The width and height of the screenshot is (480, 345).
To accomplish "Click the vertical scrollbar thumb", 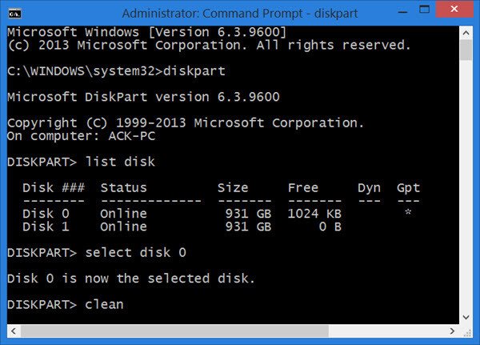I will 466,50.
